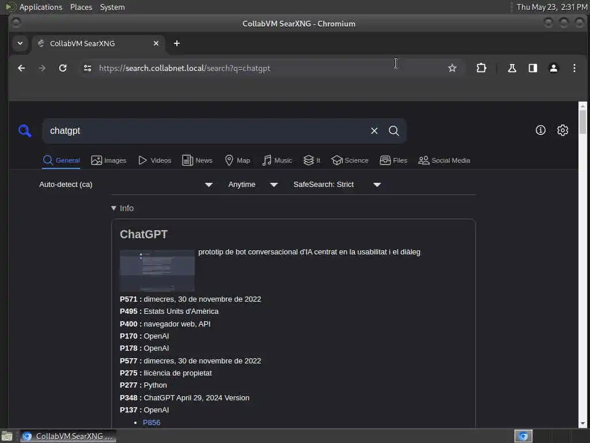Click the ChatGPT infobox thumbnail

pos(157,271)
